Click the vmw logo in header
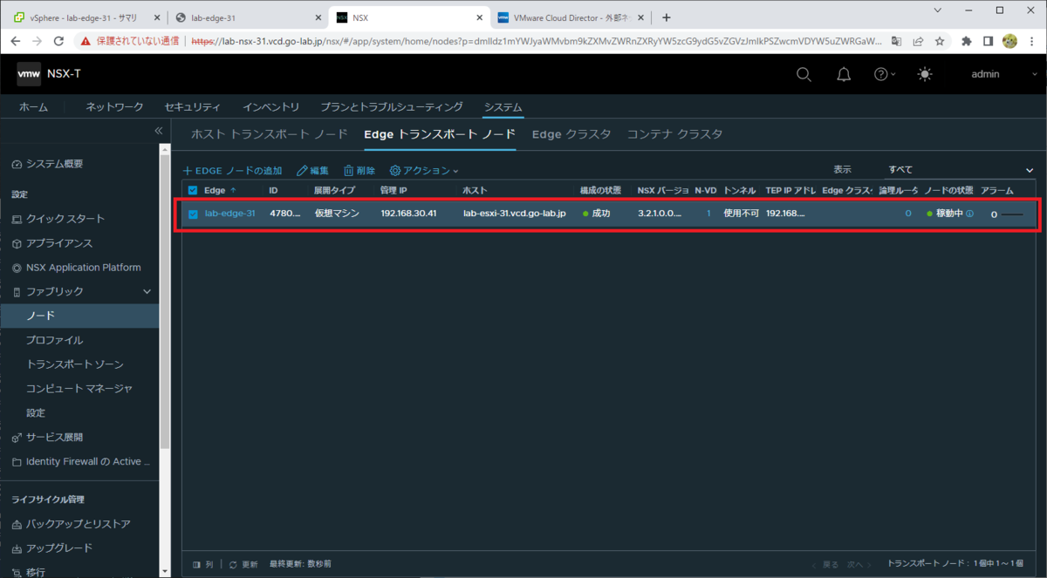Viewport: 1047px width, 578px height. [29, 74]
